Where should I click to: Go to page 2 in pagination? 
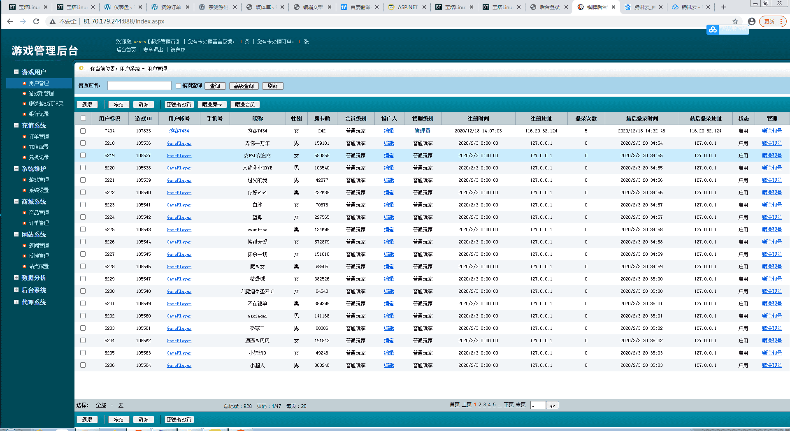(480, 405)
